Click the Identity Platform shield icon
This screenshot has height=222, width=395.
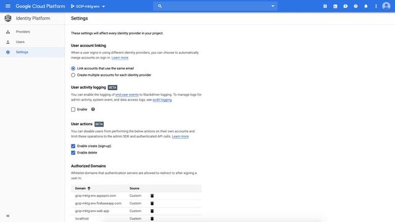pyautogui.click(x=8, y=18)
